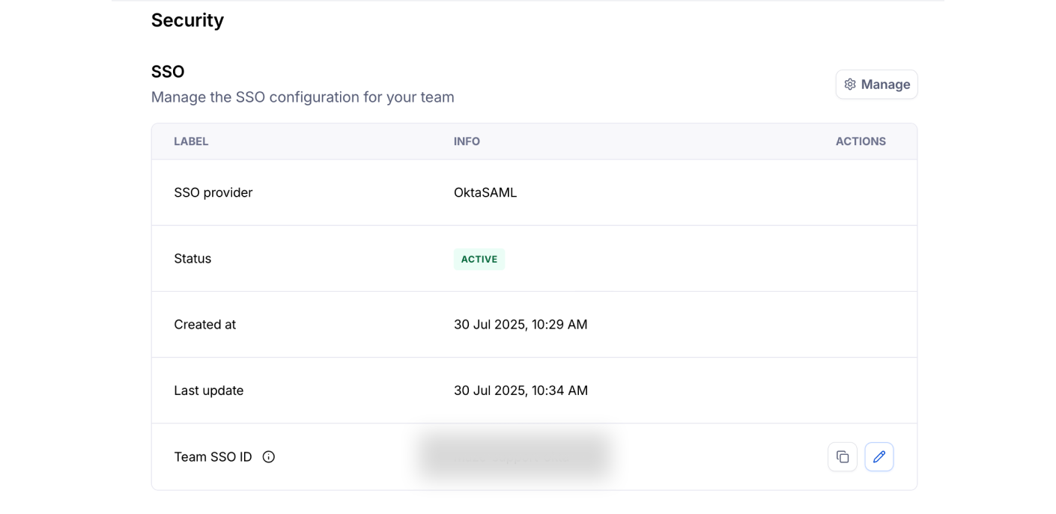Viewport: 1056px width, 514px height.
Task: Click the blurred Team SSO ID value
Action: click(x=514, y=456)
